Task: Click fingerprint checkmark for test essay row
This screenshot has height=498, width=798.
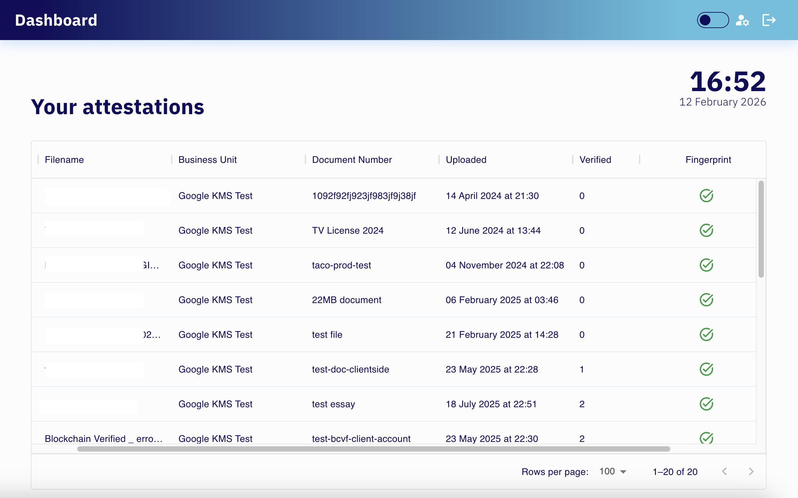Action: 706,404
